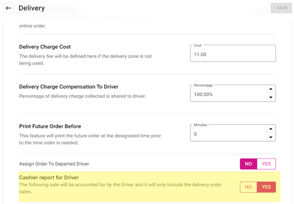
Task: Set Assign Order To Departed Driver to NO
Action: click(x=248, y=164)
